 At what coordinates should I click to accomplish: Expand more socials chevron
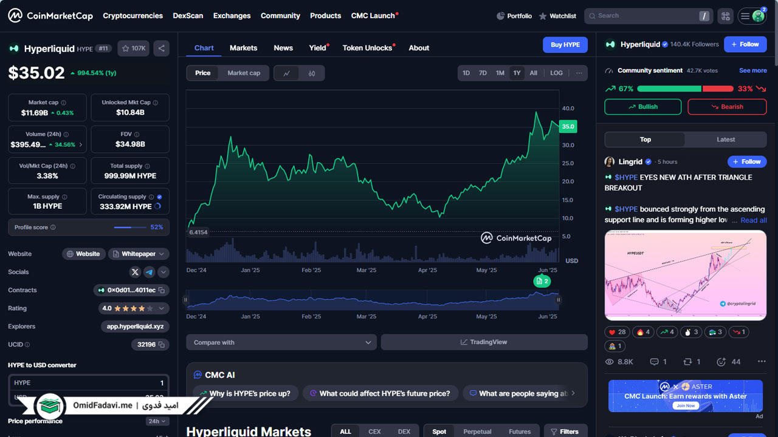click(164, 272)
